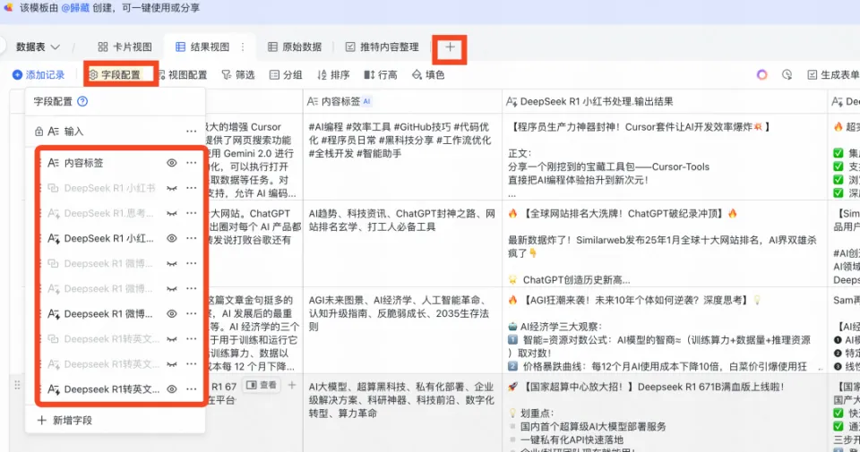Open more options for 内容标签 field row

[x=191, y=163]
